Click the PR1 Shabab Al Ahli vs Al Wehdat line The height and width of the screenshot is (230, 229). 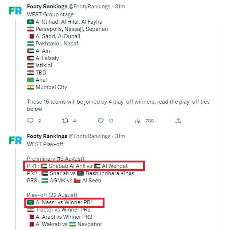[84, 166]
